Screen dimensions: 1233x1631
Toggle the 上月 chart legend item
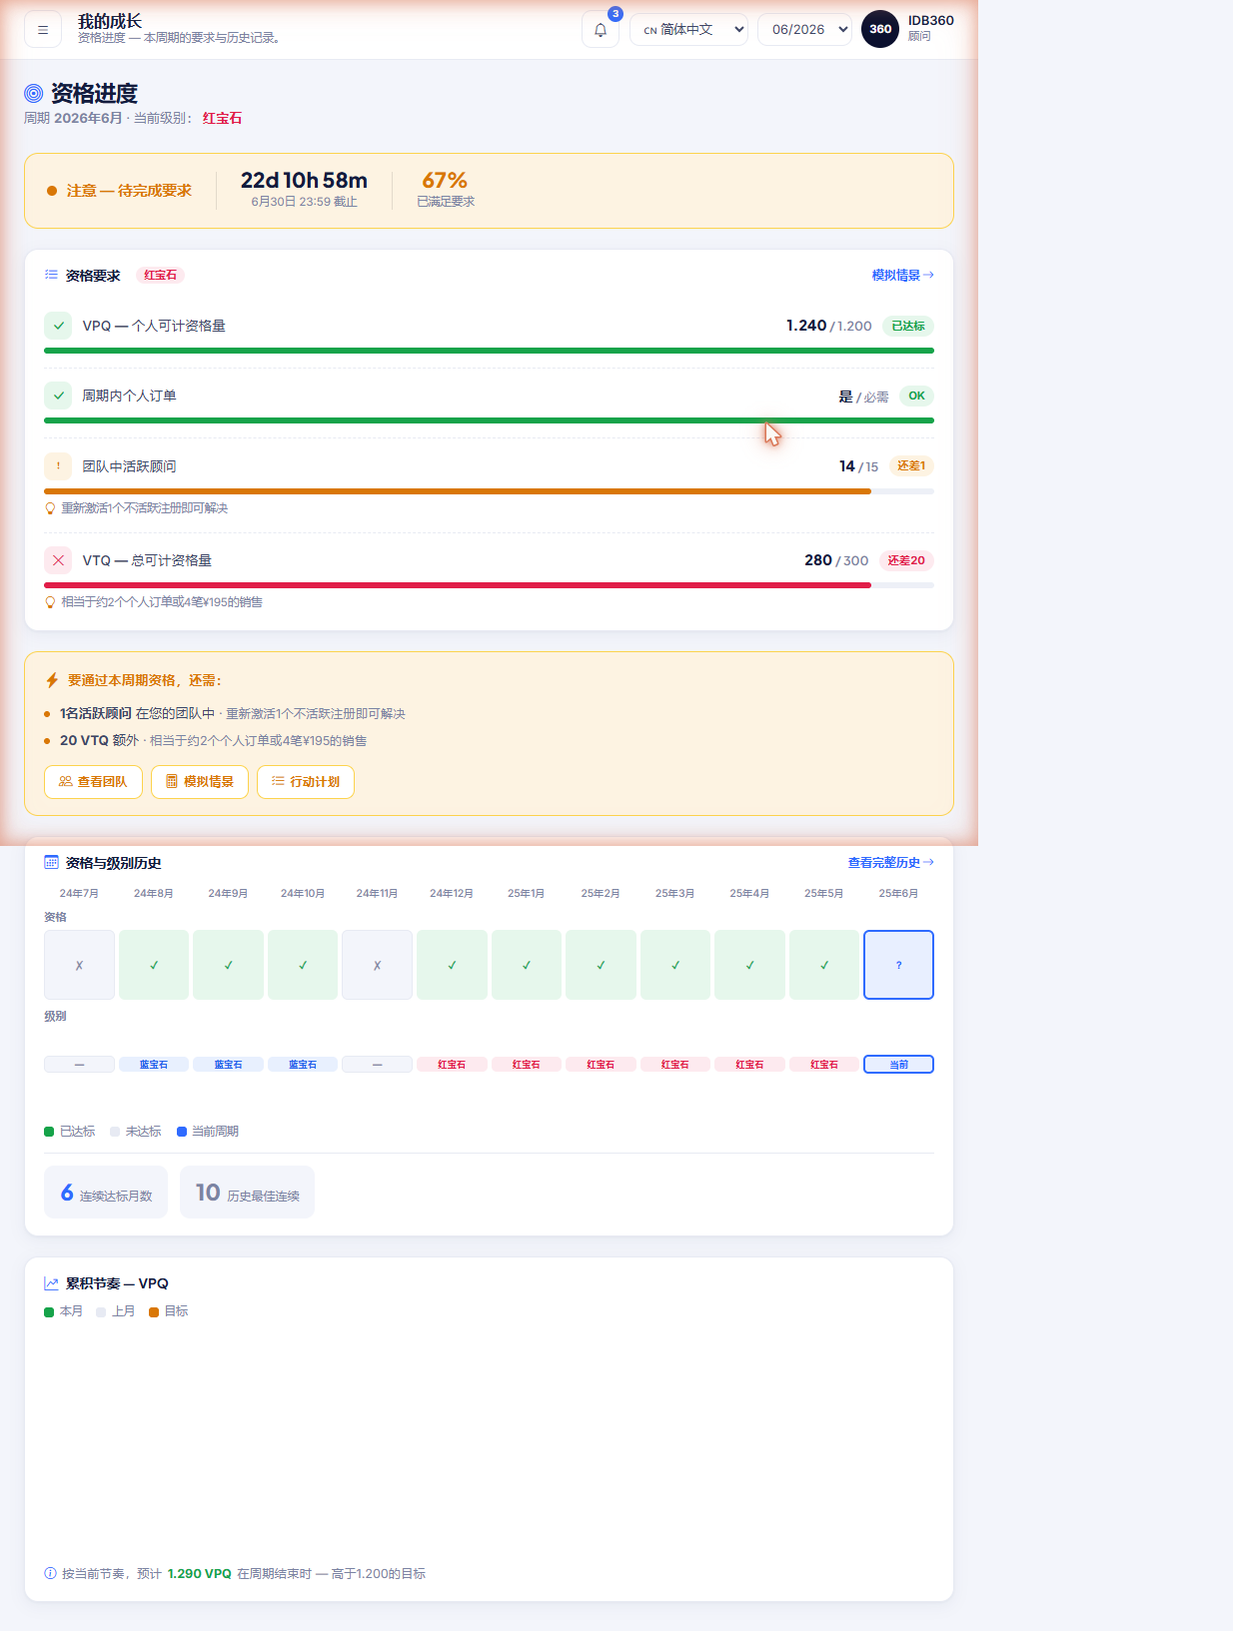(x=116, y=1311)
